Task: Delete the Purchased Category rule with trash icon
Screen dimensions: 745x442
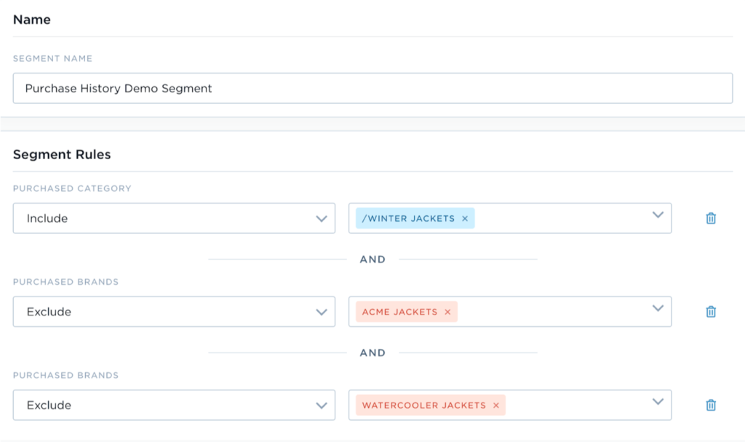Action: 711,218
